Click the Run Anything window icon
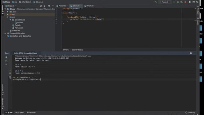This screenshot has width=204, height=115. [x=193, y=2]
